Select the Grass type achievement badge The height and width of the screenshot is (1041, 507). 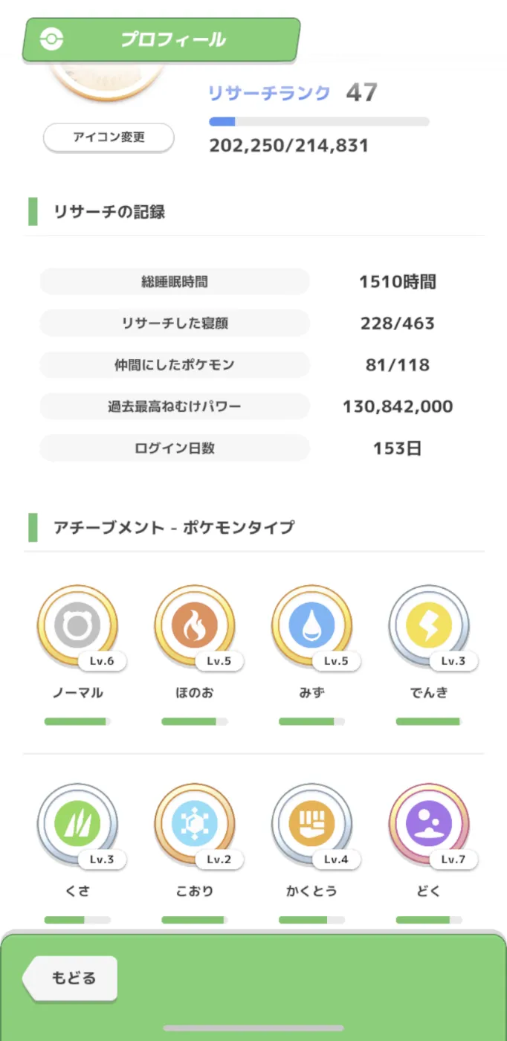77,824
